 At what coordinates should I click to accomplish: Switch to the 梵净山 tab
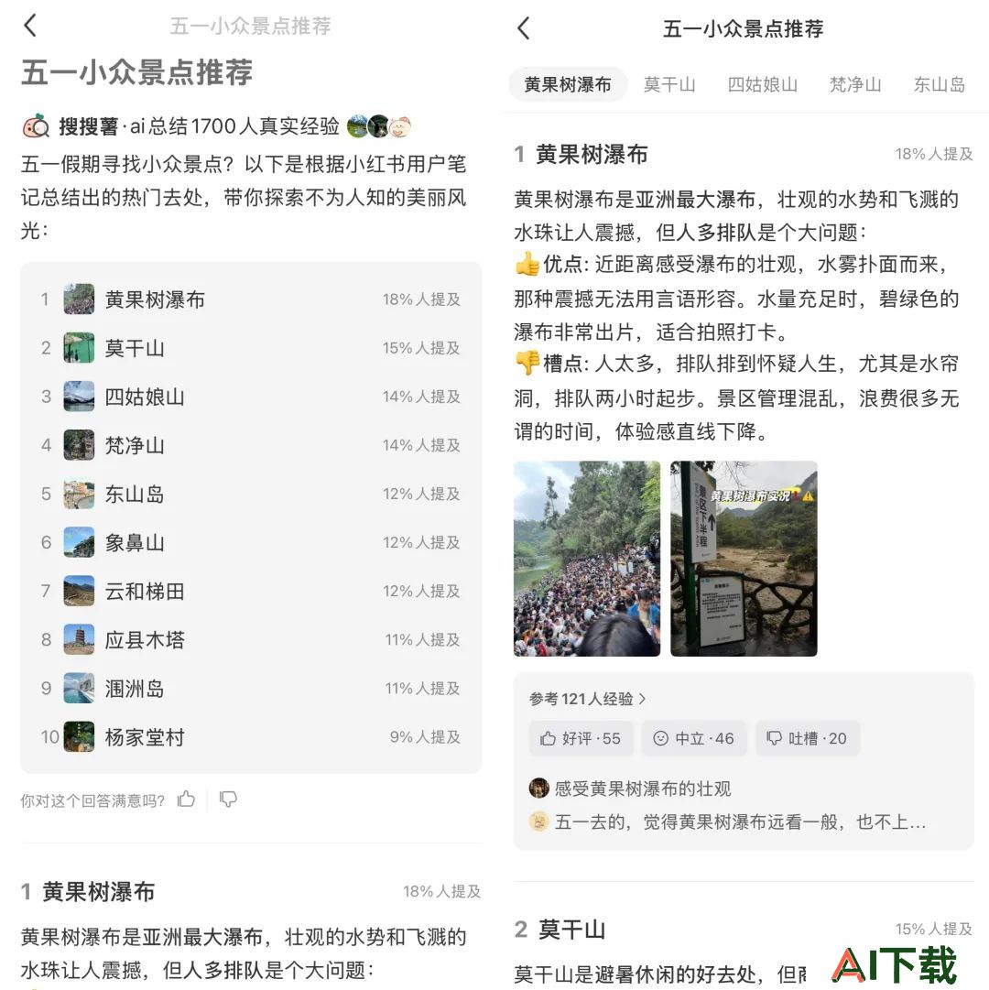(x=855, y=84)
